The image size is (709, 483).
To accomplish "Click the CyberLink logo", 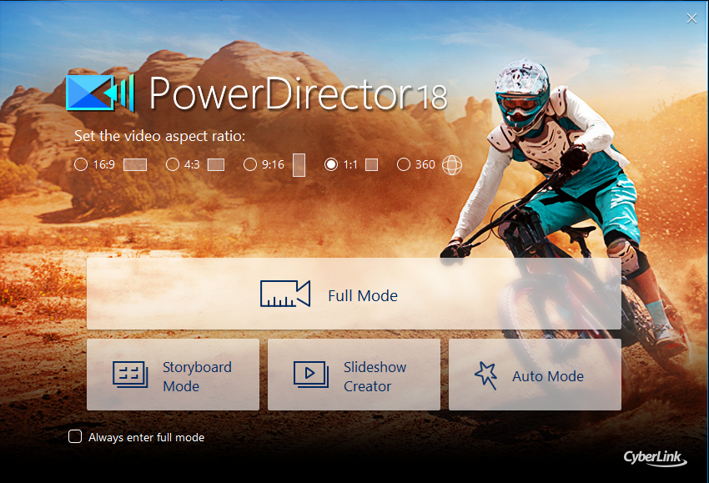I will click(656, 458).
